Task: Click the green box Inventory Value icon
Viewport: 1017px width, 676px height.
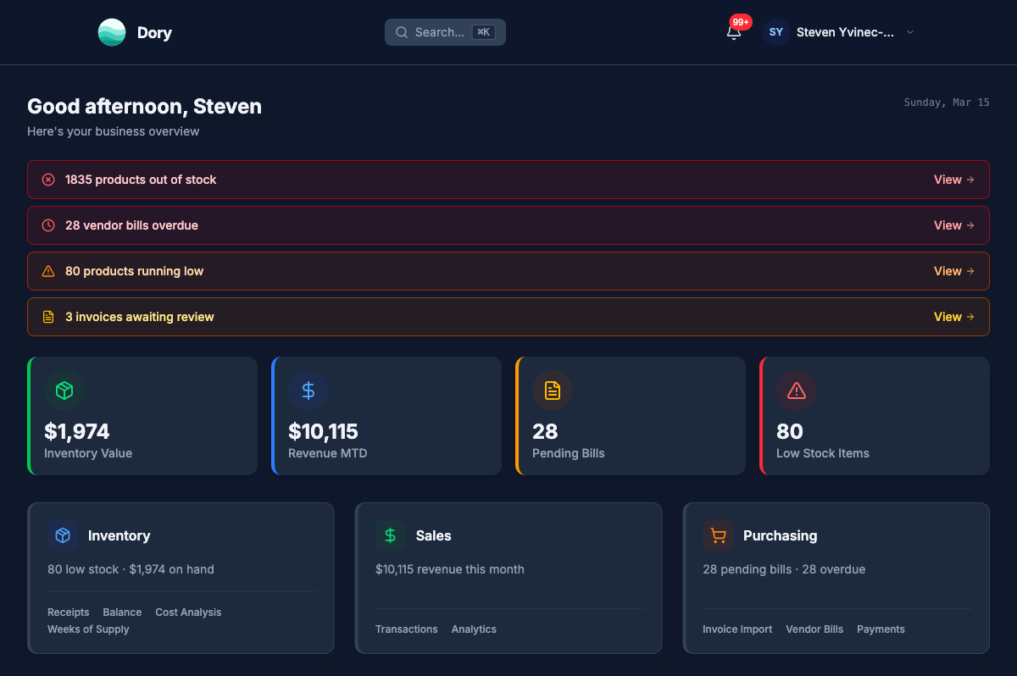Action: click(64, 391)
